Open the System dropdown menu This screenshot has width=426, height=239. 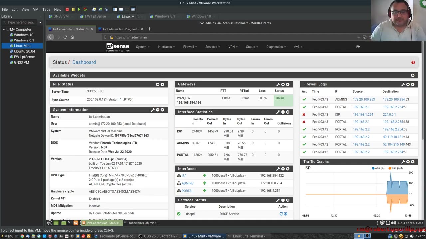142,47
